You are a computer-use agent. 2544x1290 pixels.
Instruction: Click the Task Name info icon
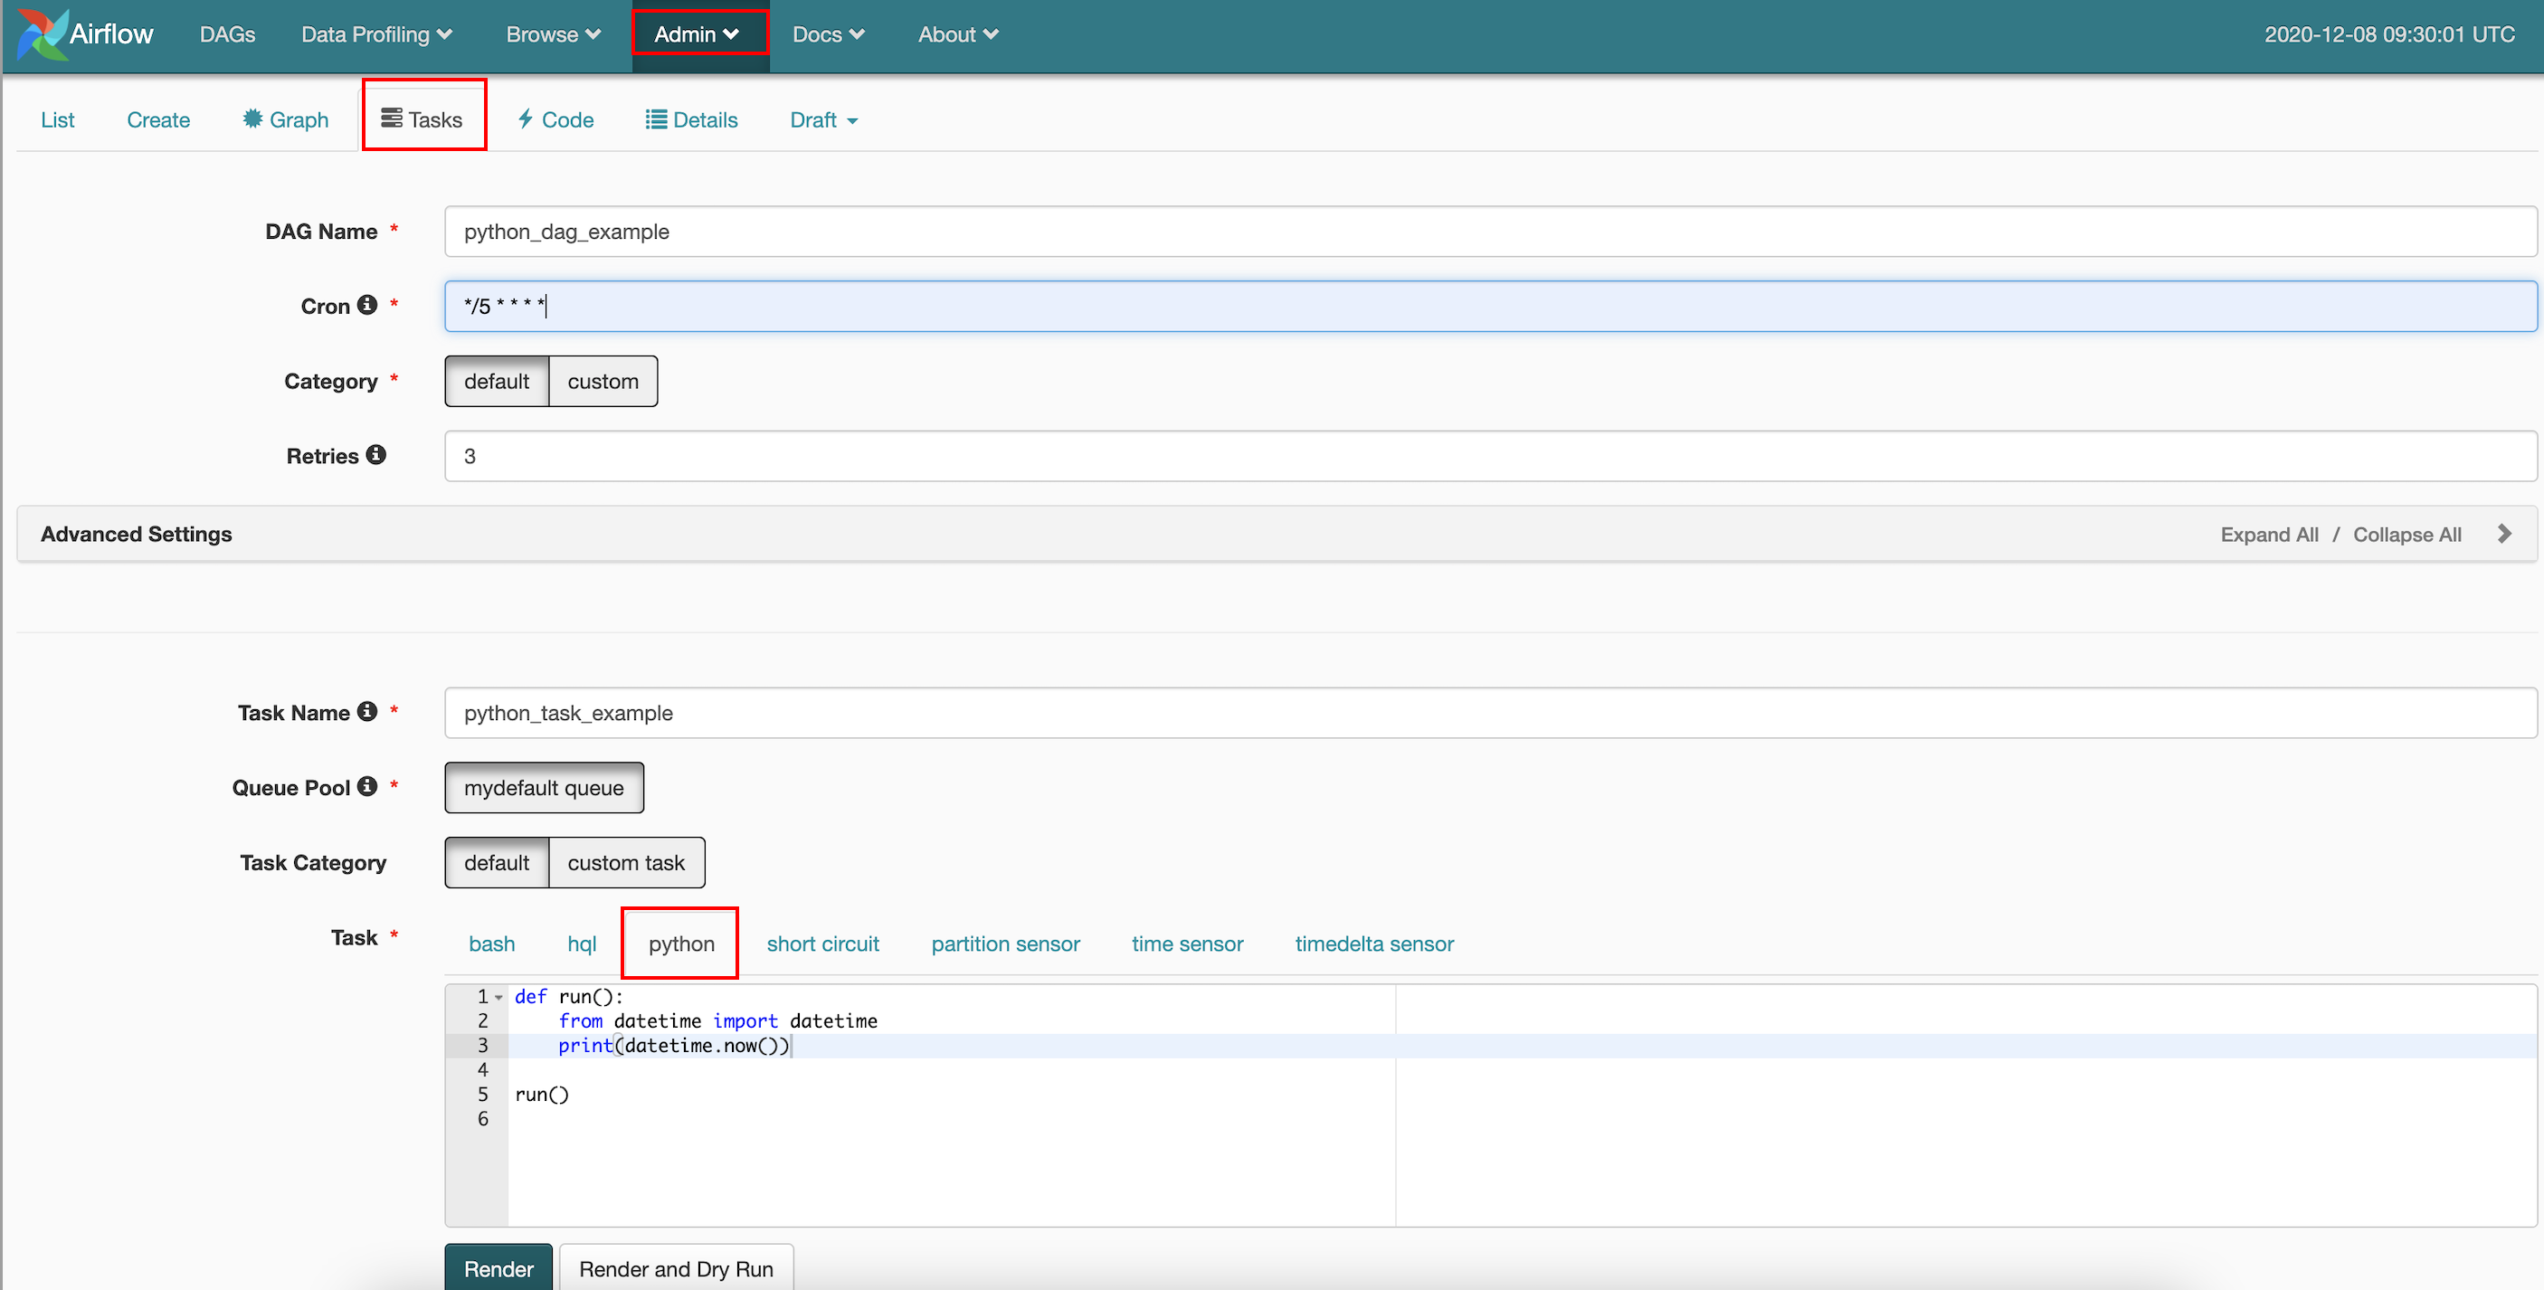(x=367, y=711)
